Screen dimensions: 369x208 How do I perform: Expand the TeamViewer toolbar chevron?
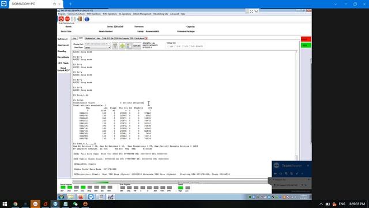coord(256,11)
